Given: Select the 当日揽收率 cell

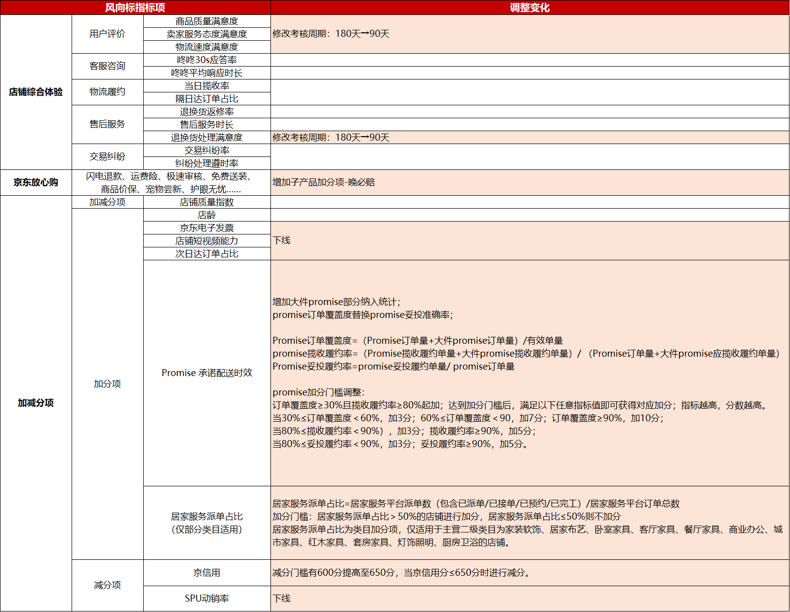Looking at the screenshot, I should coord(207,86).
